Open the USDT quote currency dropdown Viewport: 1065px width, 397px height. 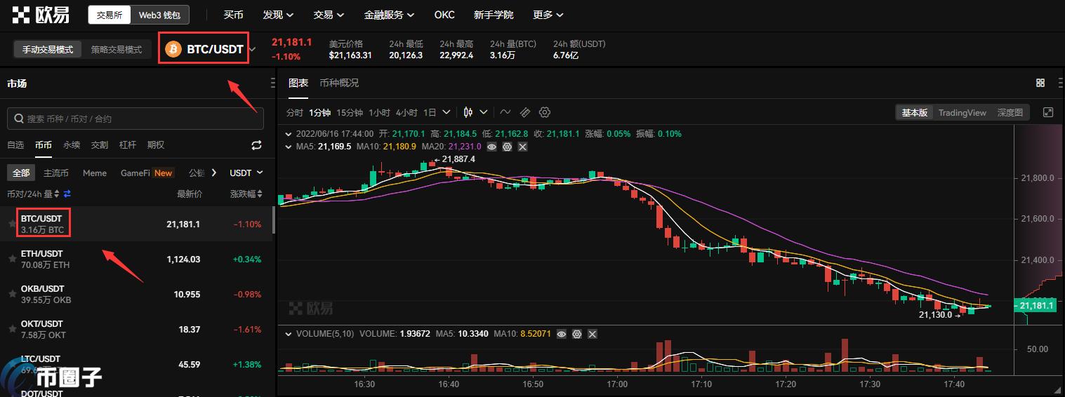click(x=246, y=173)
